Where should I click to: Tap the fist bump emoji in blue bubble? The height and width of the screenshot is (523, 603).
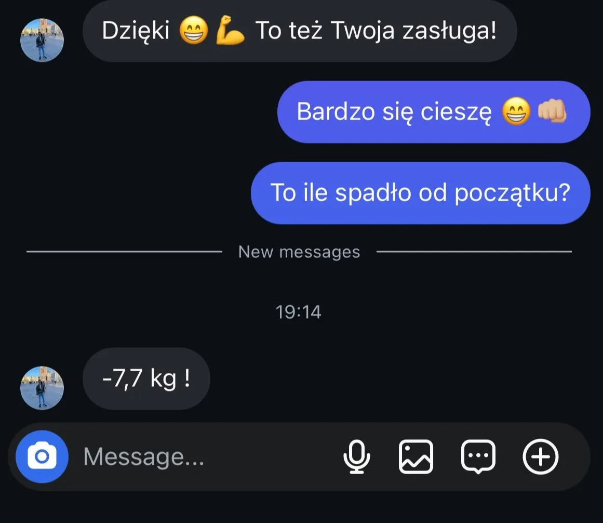pos(552,111)
